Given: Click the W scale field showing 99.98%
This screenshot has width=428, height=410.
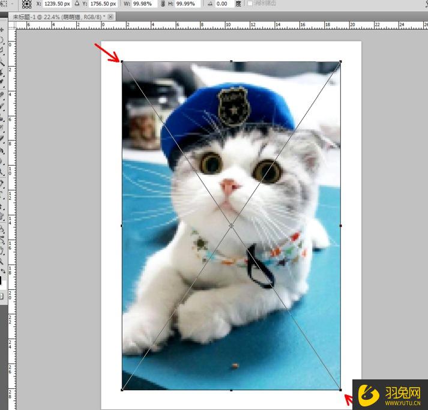Looking at the screenshot, I should [144, 4].
